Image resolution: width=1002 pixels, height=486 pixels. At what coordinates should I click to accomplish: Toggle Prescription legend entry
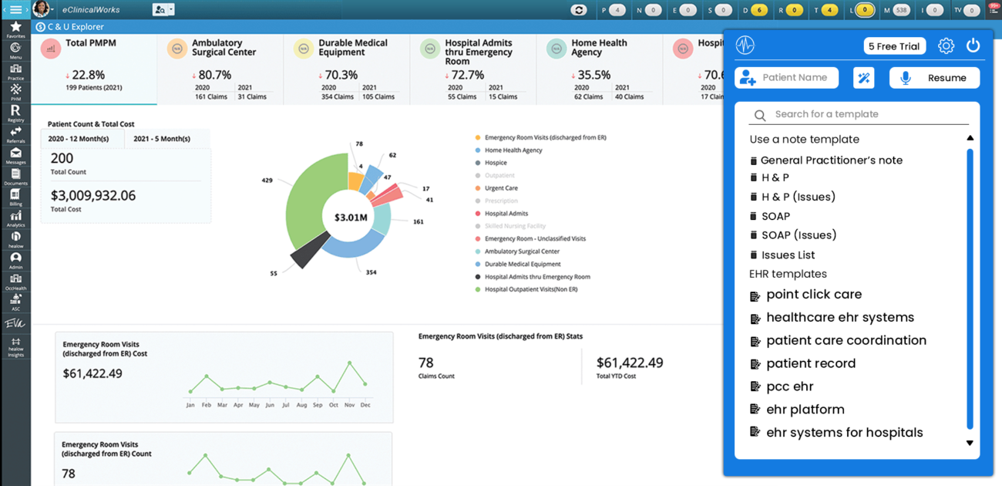496,201
